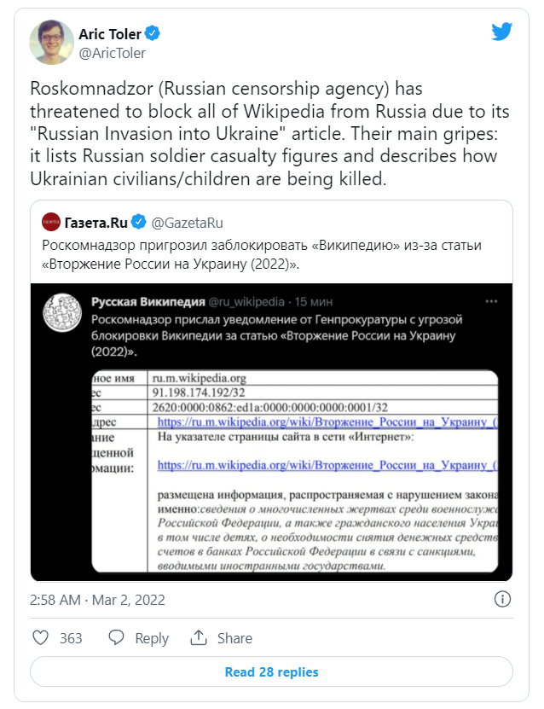Viewport: 544px width, 709px height.
Task: Click the Share text label
Action: pyautogui.click(x=234, y=638)
